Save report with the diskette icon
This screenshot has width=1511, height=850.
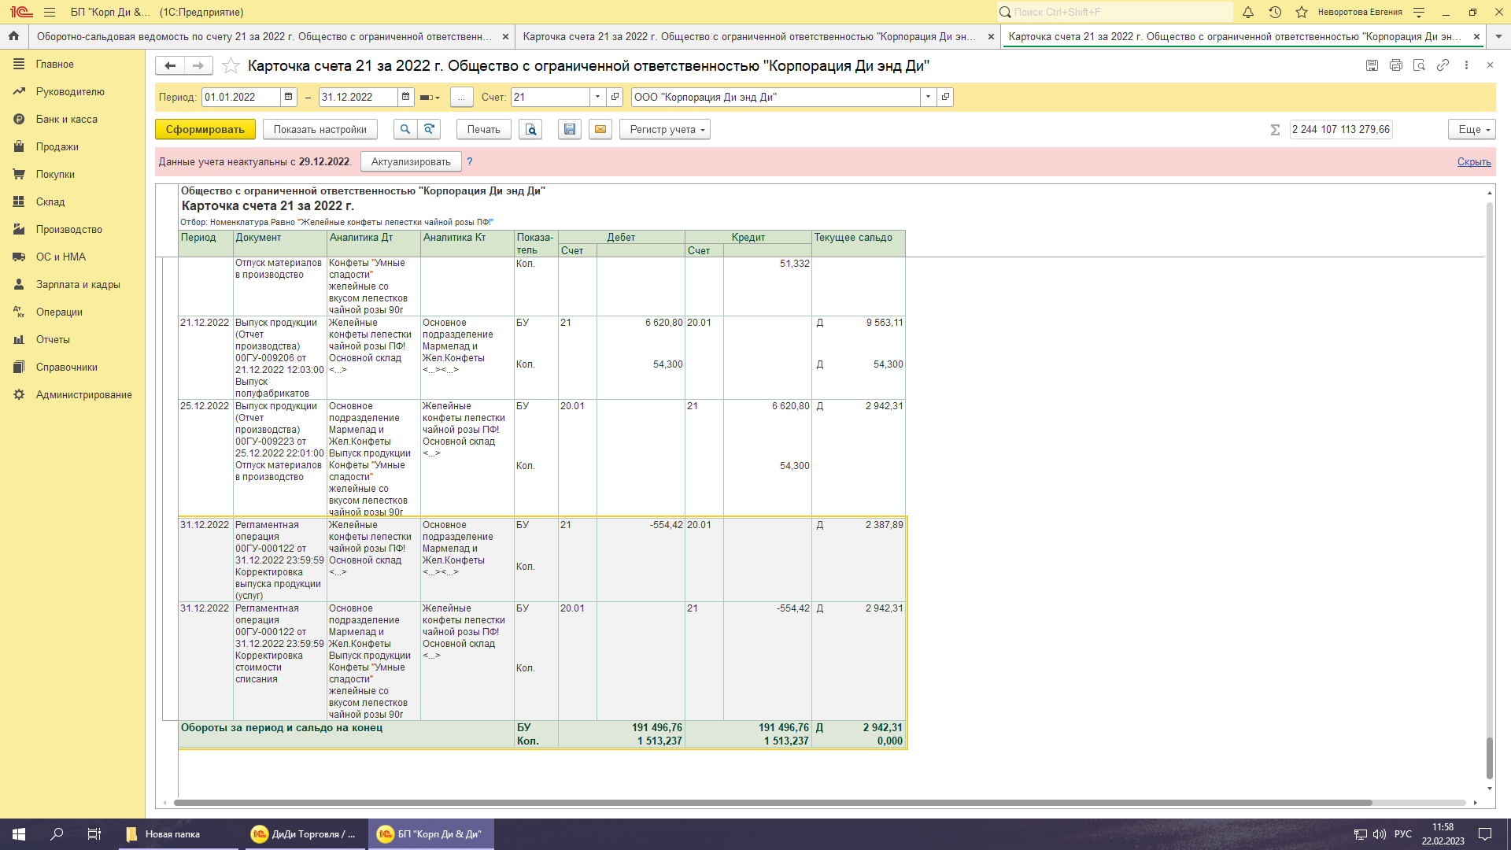pos(570,129)
